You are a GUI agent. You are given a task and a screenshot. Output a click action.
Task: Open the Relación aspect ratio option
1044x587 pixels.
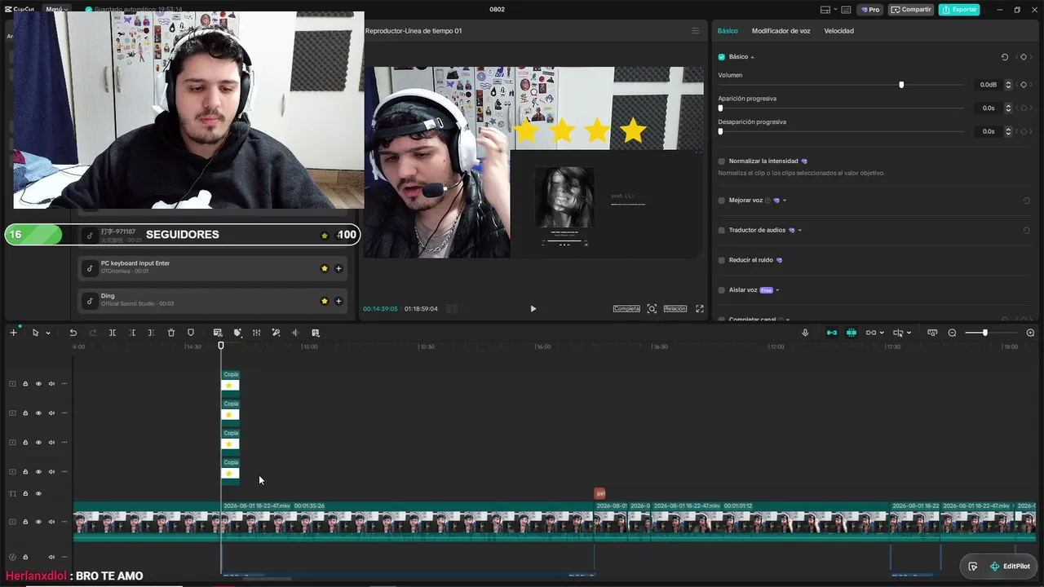pyautogui.click(x=675, y=309)
